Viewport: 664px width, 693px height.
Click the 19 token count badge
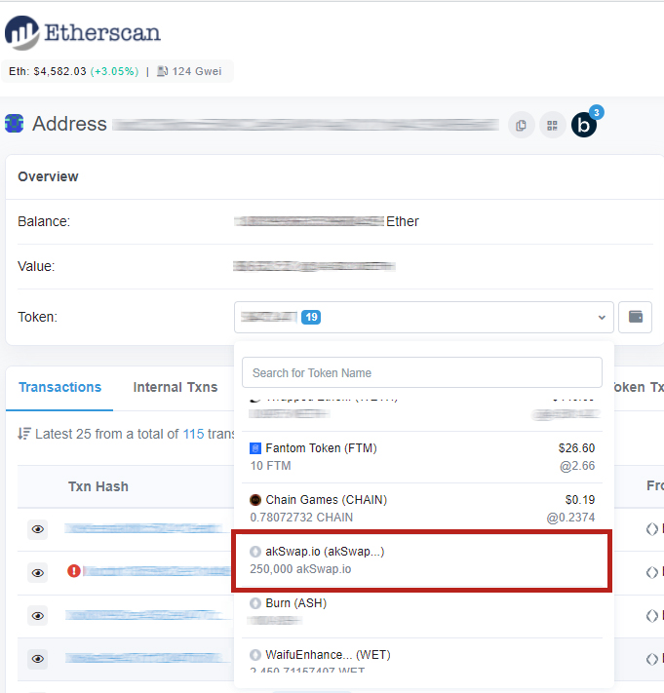(311, 317)
